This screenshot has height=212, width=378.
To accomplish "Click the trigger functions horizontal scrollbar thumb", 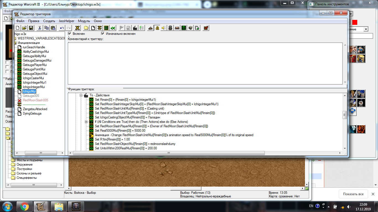I will pos(169,153).
